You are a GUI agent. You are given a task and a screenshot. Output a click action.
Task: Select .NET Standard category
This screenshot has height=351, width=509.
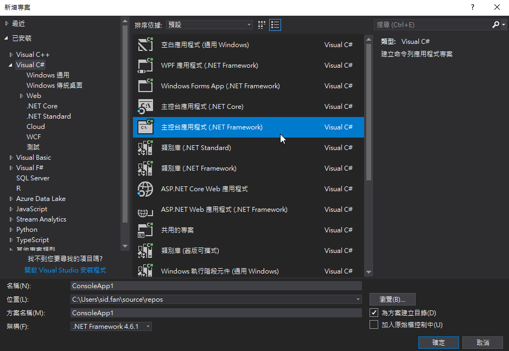(x=48, y=116)
